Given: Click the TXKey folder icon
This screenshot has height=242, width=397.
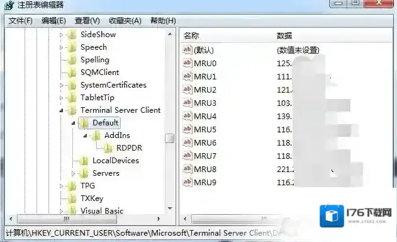Looking at the screenshot, I should (x=72, y=199).
